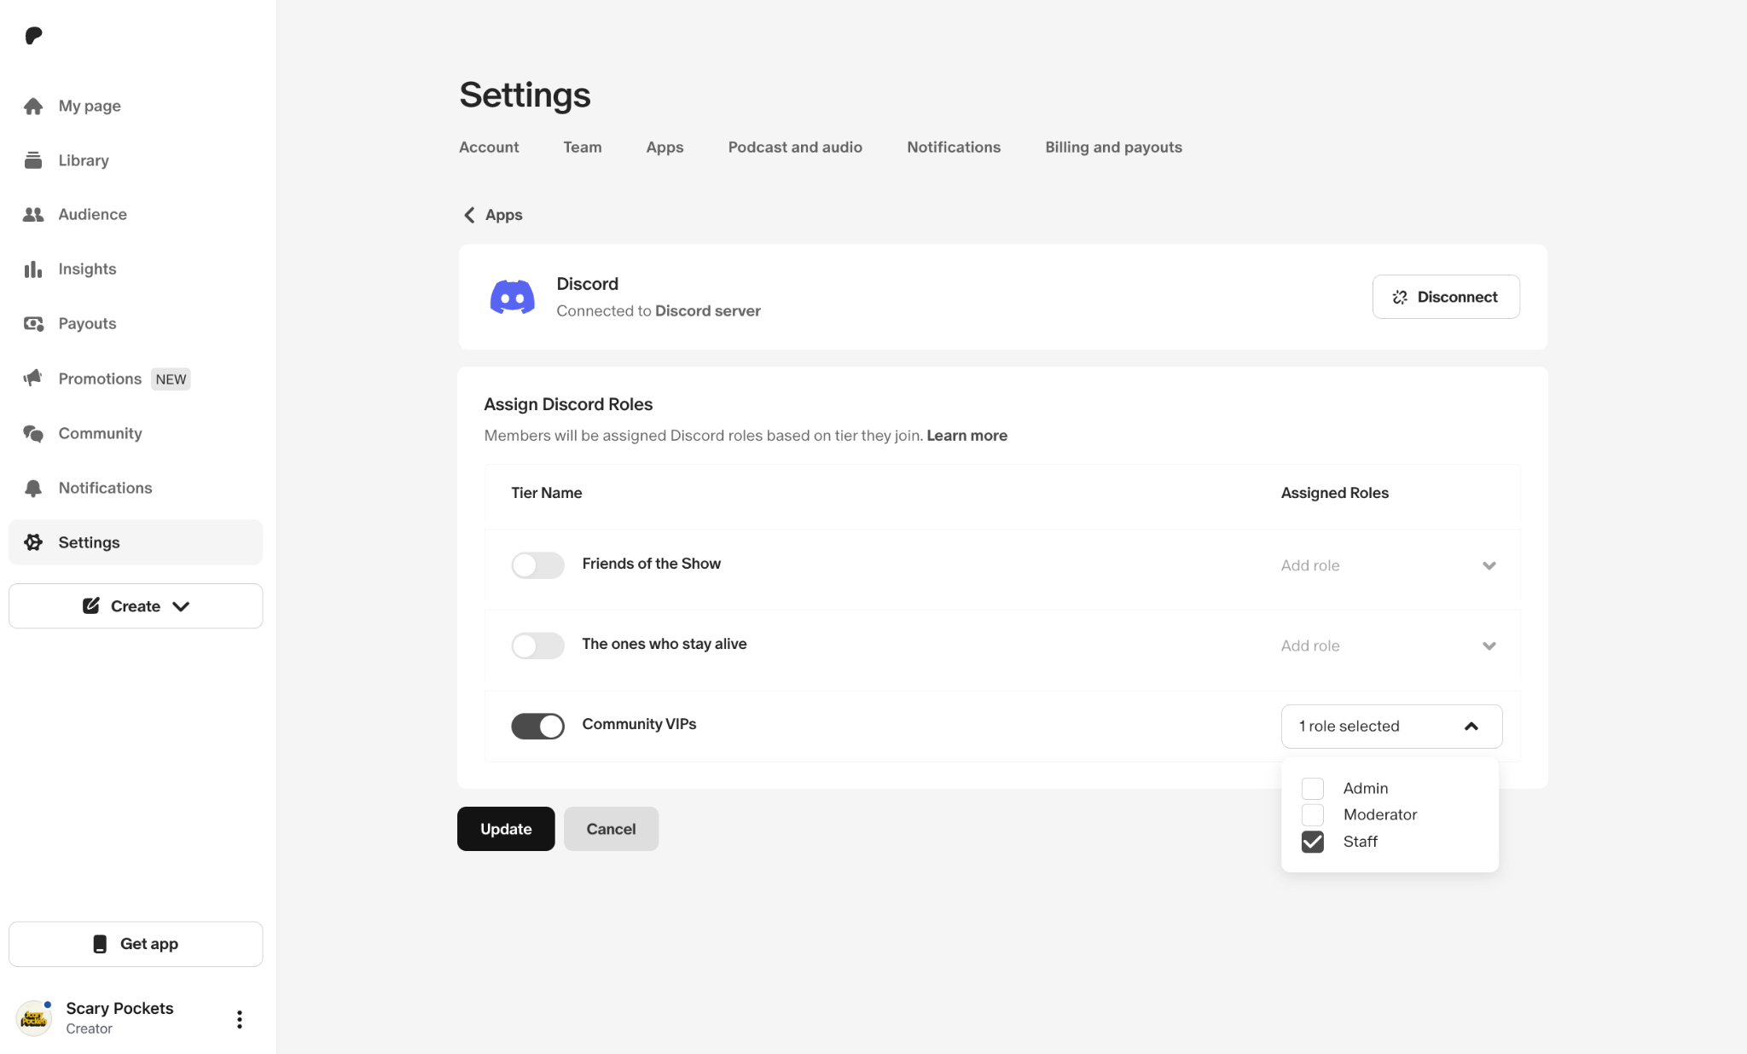Switch to the Team tab
The width and height of the screenshot is (1747, 1054).
coord(582,147)
